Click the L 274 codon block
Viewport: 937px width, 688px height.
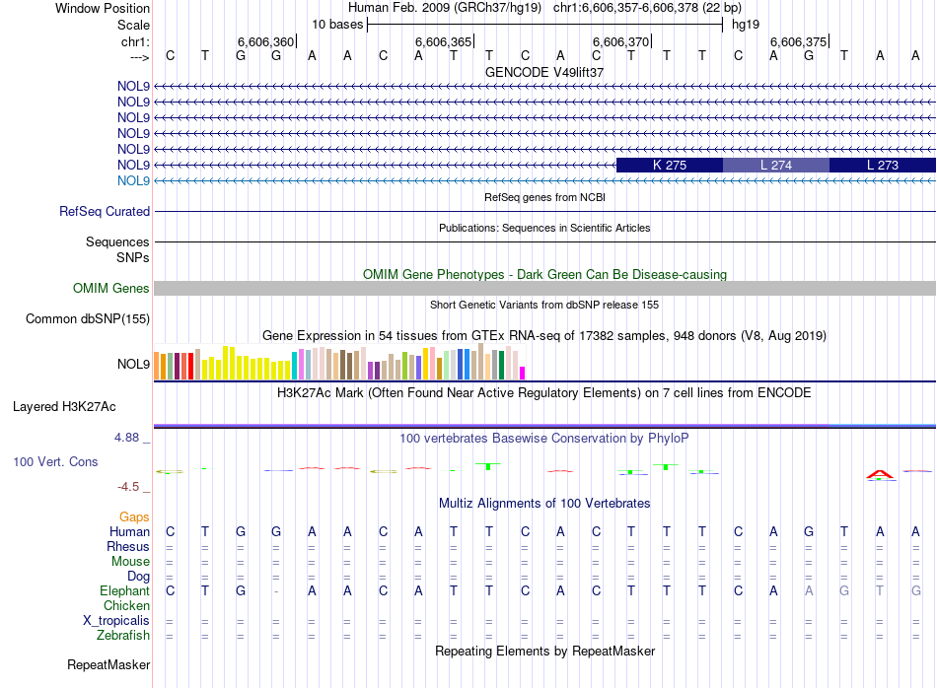775,165
